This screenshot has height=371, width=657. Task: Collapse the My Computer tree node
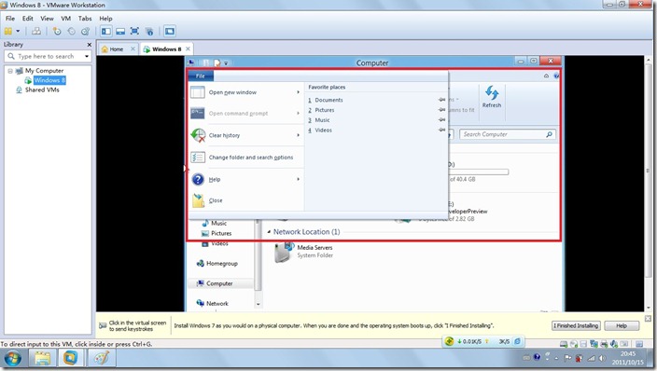pyautogui.click(x=10, y=71)
